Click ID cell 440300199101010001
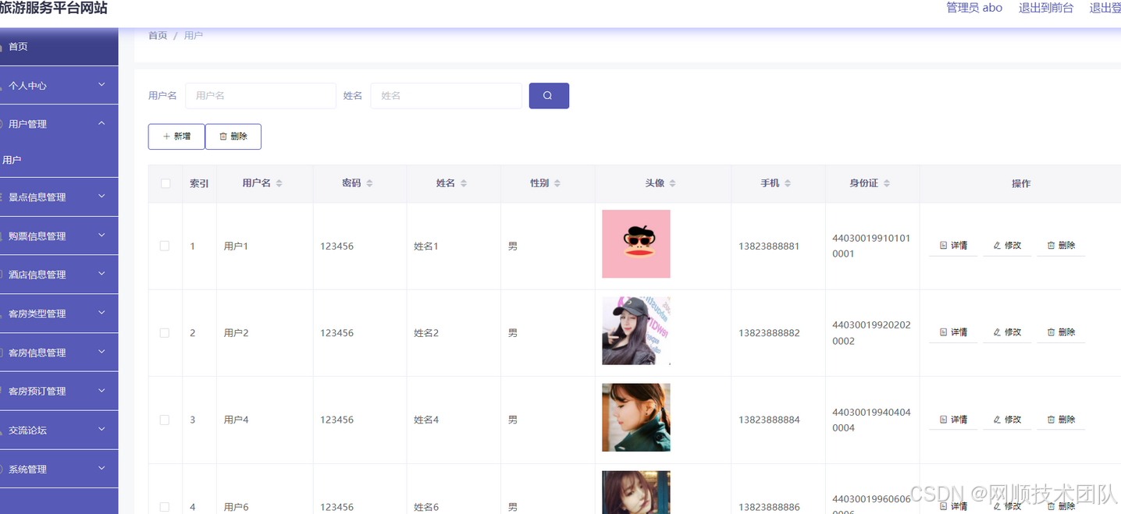The height and width of the screenshot is (514, 1121). pos(871,246)
